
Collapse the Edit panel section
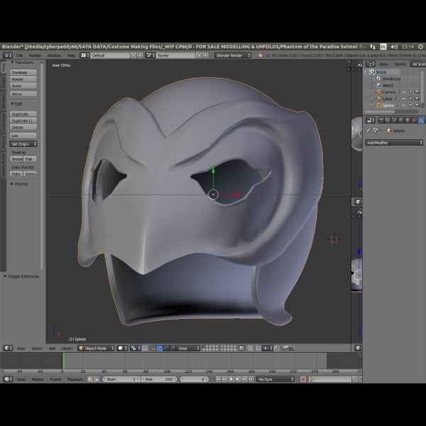tap(12, 104)
